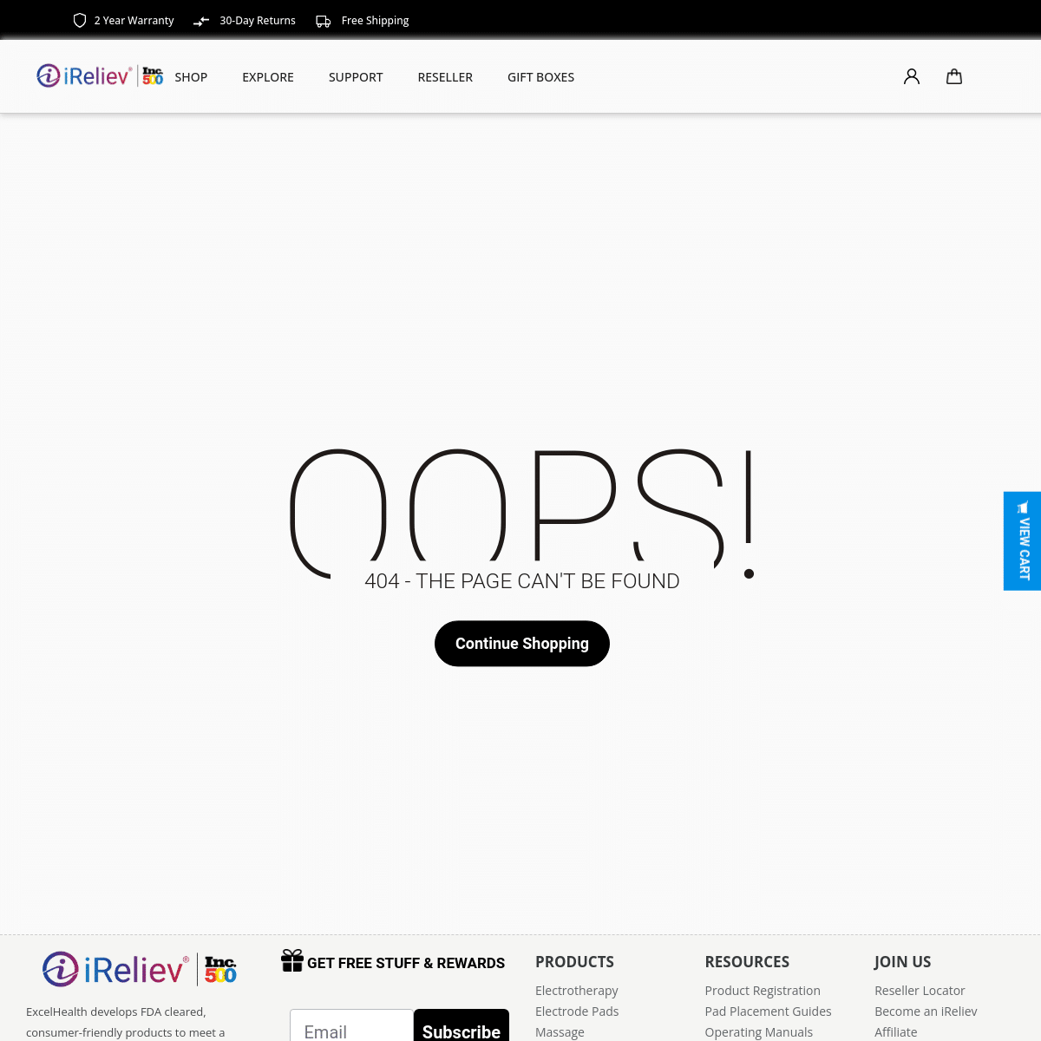Open the user account icon
1041x1041 pixels.
pos(912,76)
